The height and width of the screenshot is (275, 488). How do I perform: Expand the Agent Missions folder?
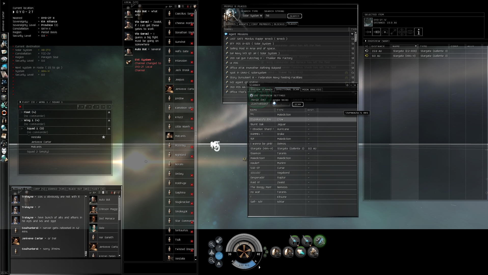pyautogui.click(x=352, y=34)
